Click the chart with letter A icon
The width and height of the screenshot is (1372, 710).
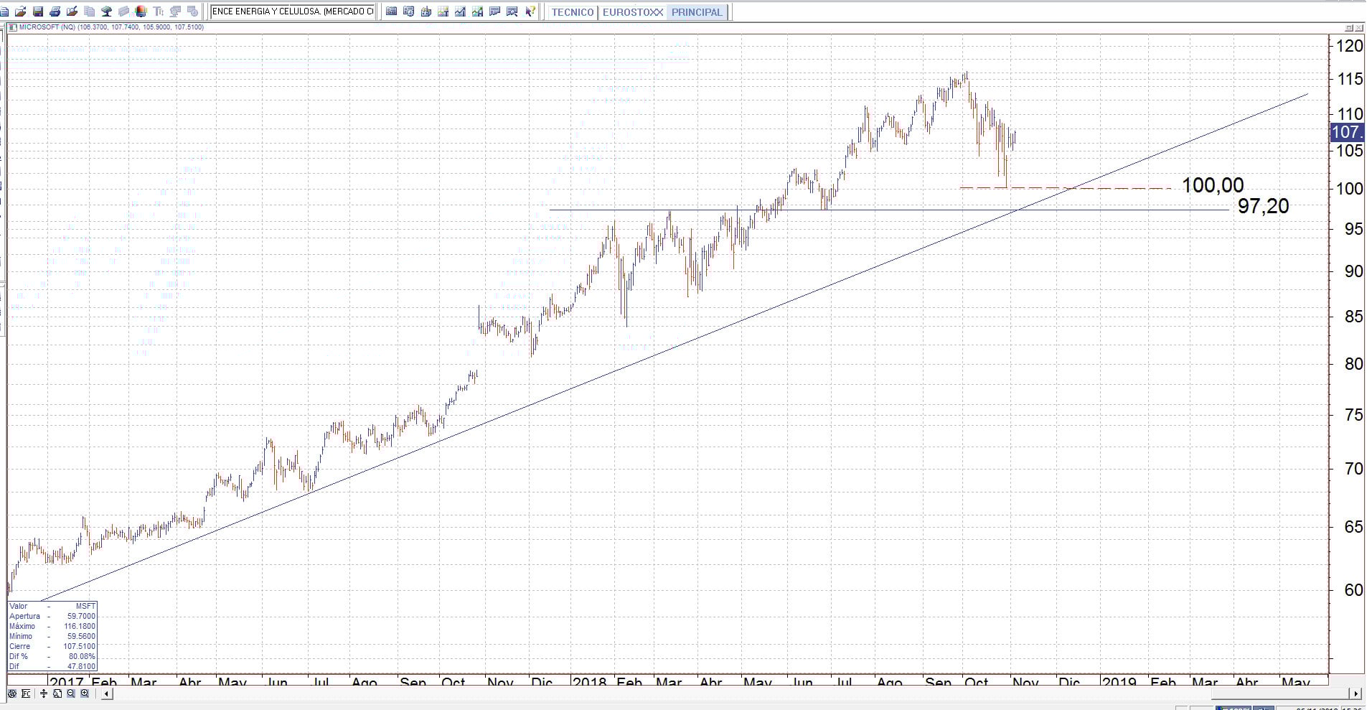pos(477,11)
